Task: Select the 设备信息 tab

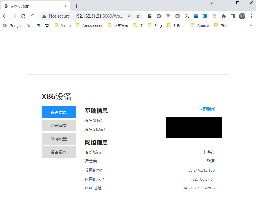Action: pyautogui.click(x=59, y=112)
